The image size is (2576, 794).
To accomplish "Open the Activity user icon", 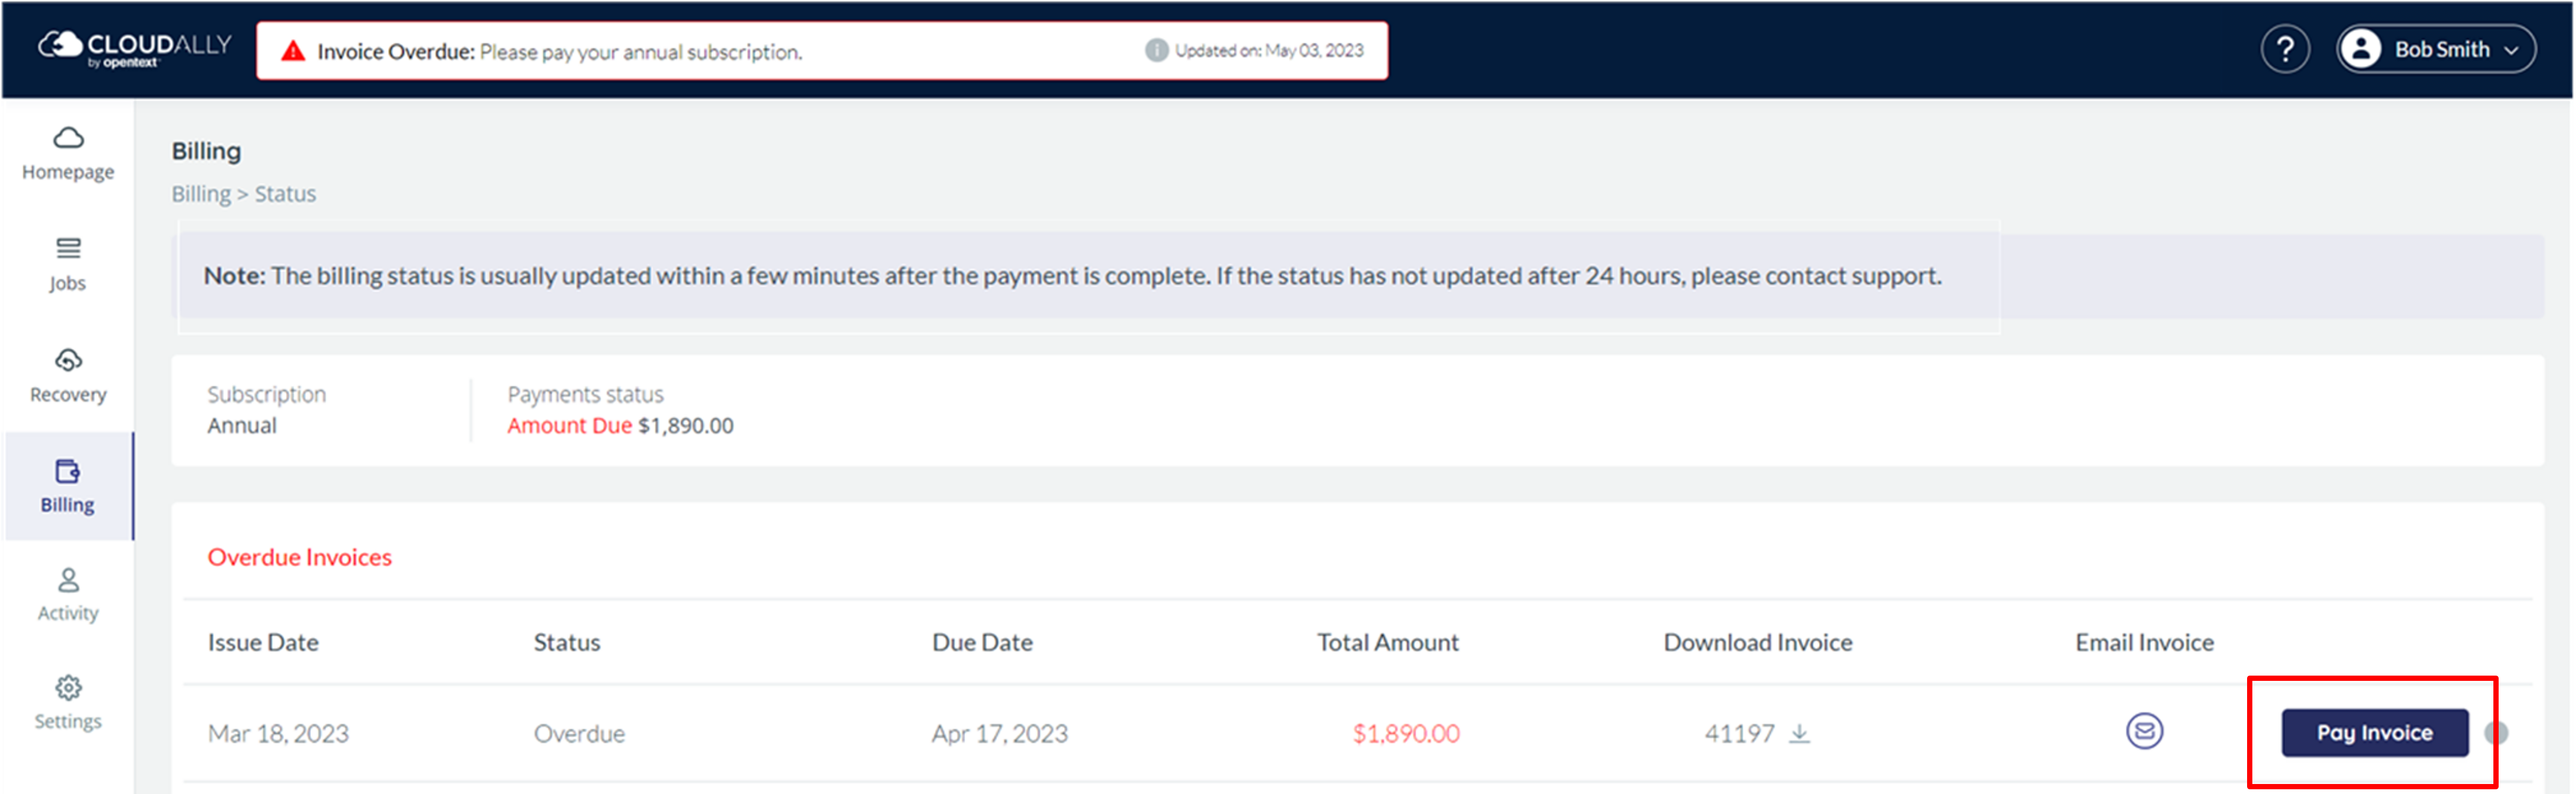I will [x=68, y=579].
